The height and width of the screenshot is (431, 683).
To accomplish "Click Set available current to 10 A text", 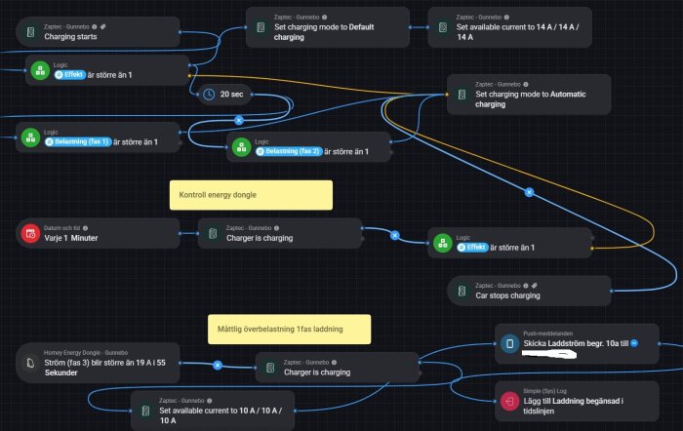I will click(220, 415).
